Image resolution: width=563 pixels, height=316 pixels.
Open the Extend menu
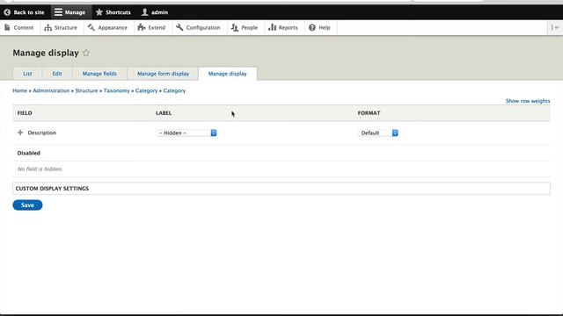152,27
